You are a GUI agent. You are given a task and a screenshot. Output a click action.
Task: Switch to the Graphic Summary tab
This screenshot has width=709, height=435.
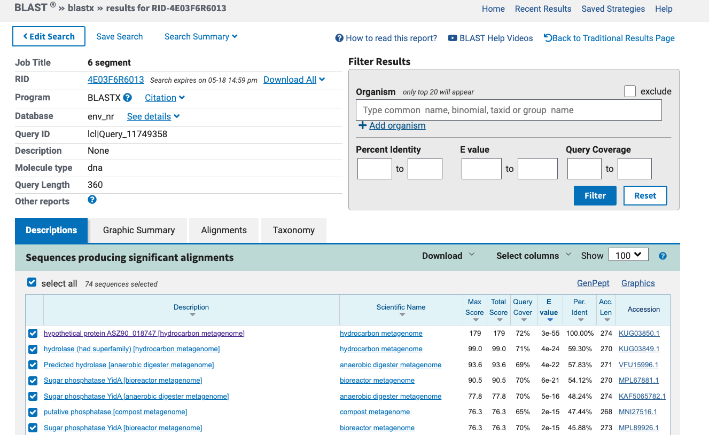(139, 230)
